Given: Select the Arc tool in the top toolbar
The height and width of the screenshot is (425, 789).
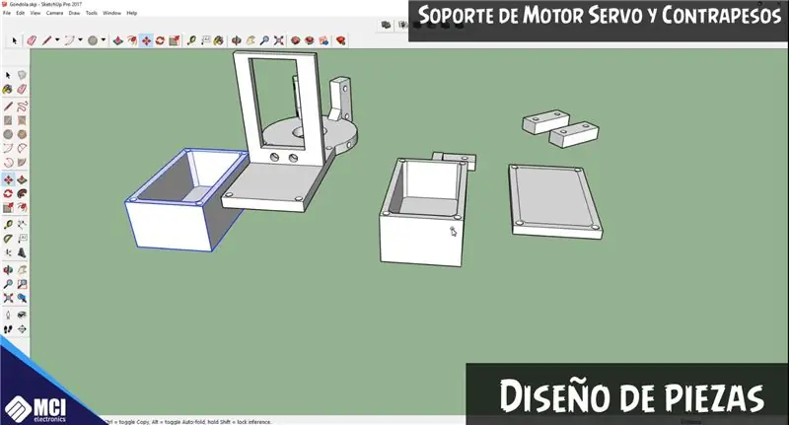Looking at the screenshot, I should click(x=69, y=40).
